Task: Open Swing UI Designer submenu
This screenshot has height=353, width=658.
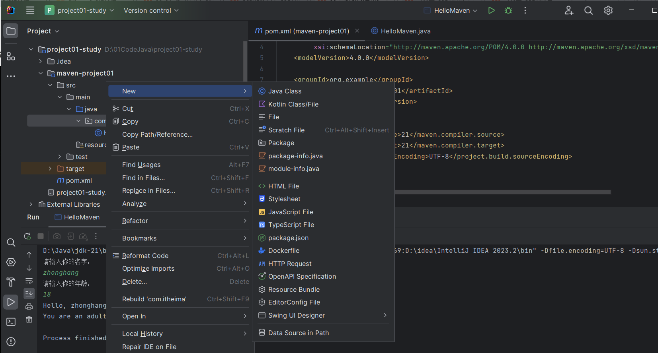Action: coord(323,315)
